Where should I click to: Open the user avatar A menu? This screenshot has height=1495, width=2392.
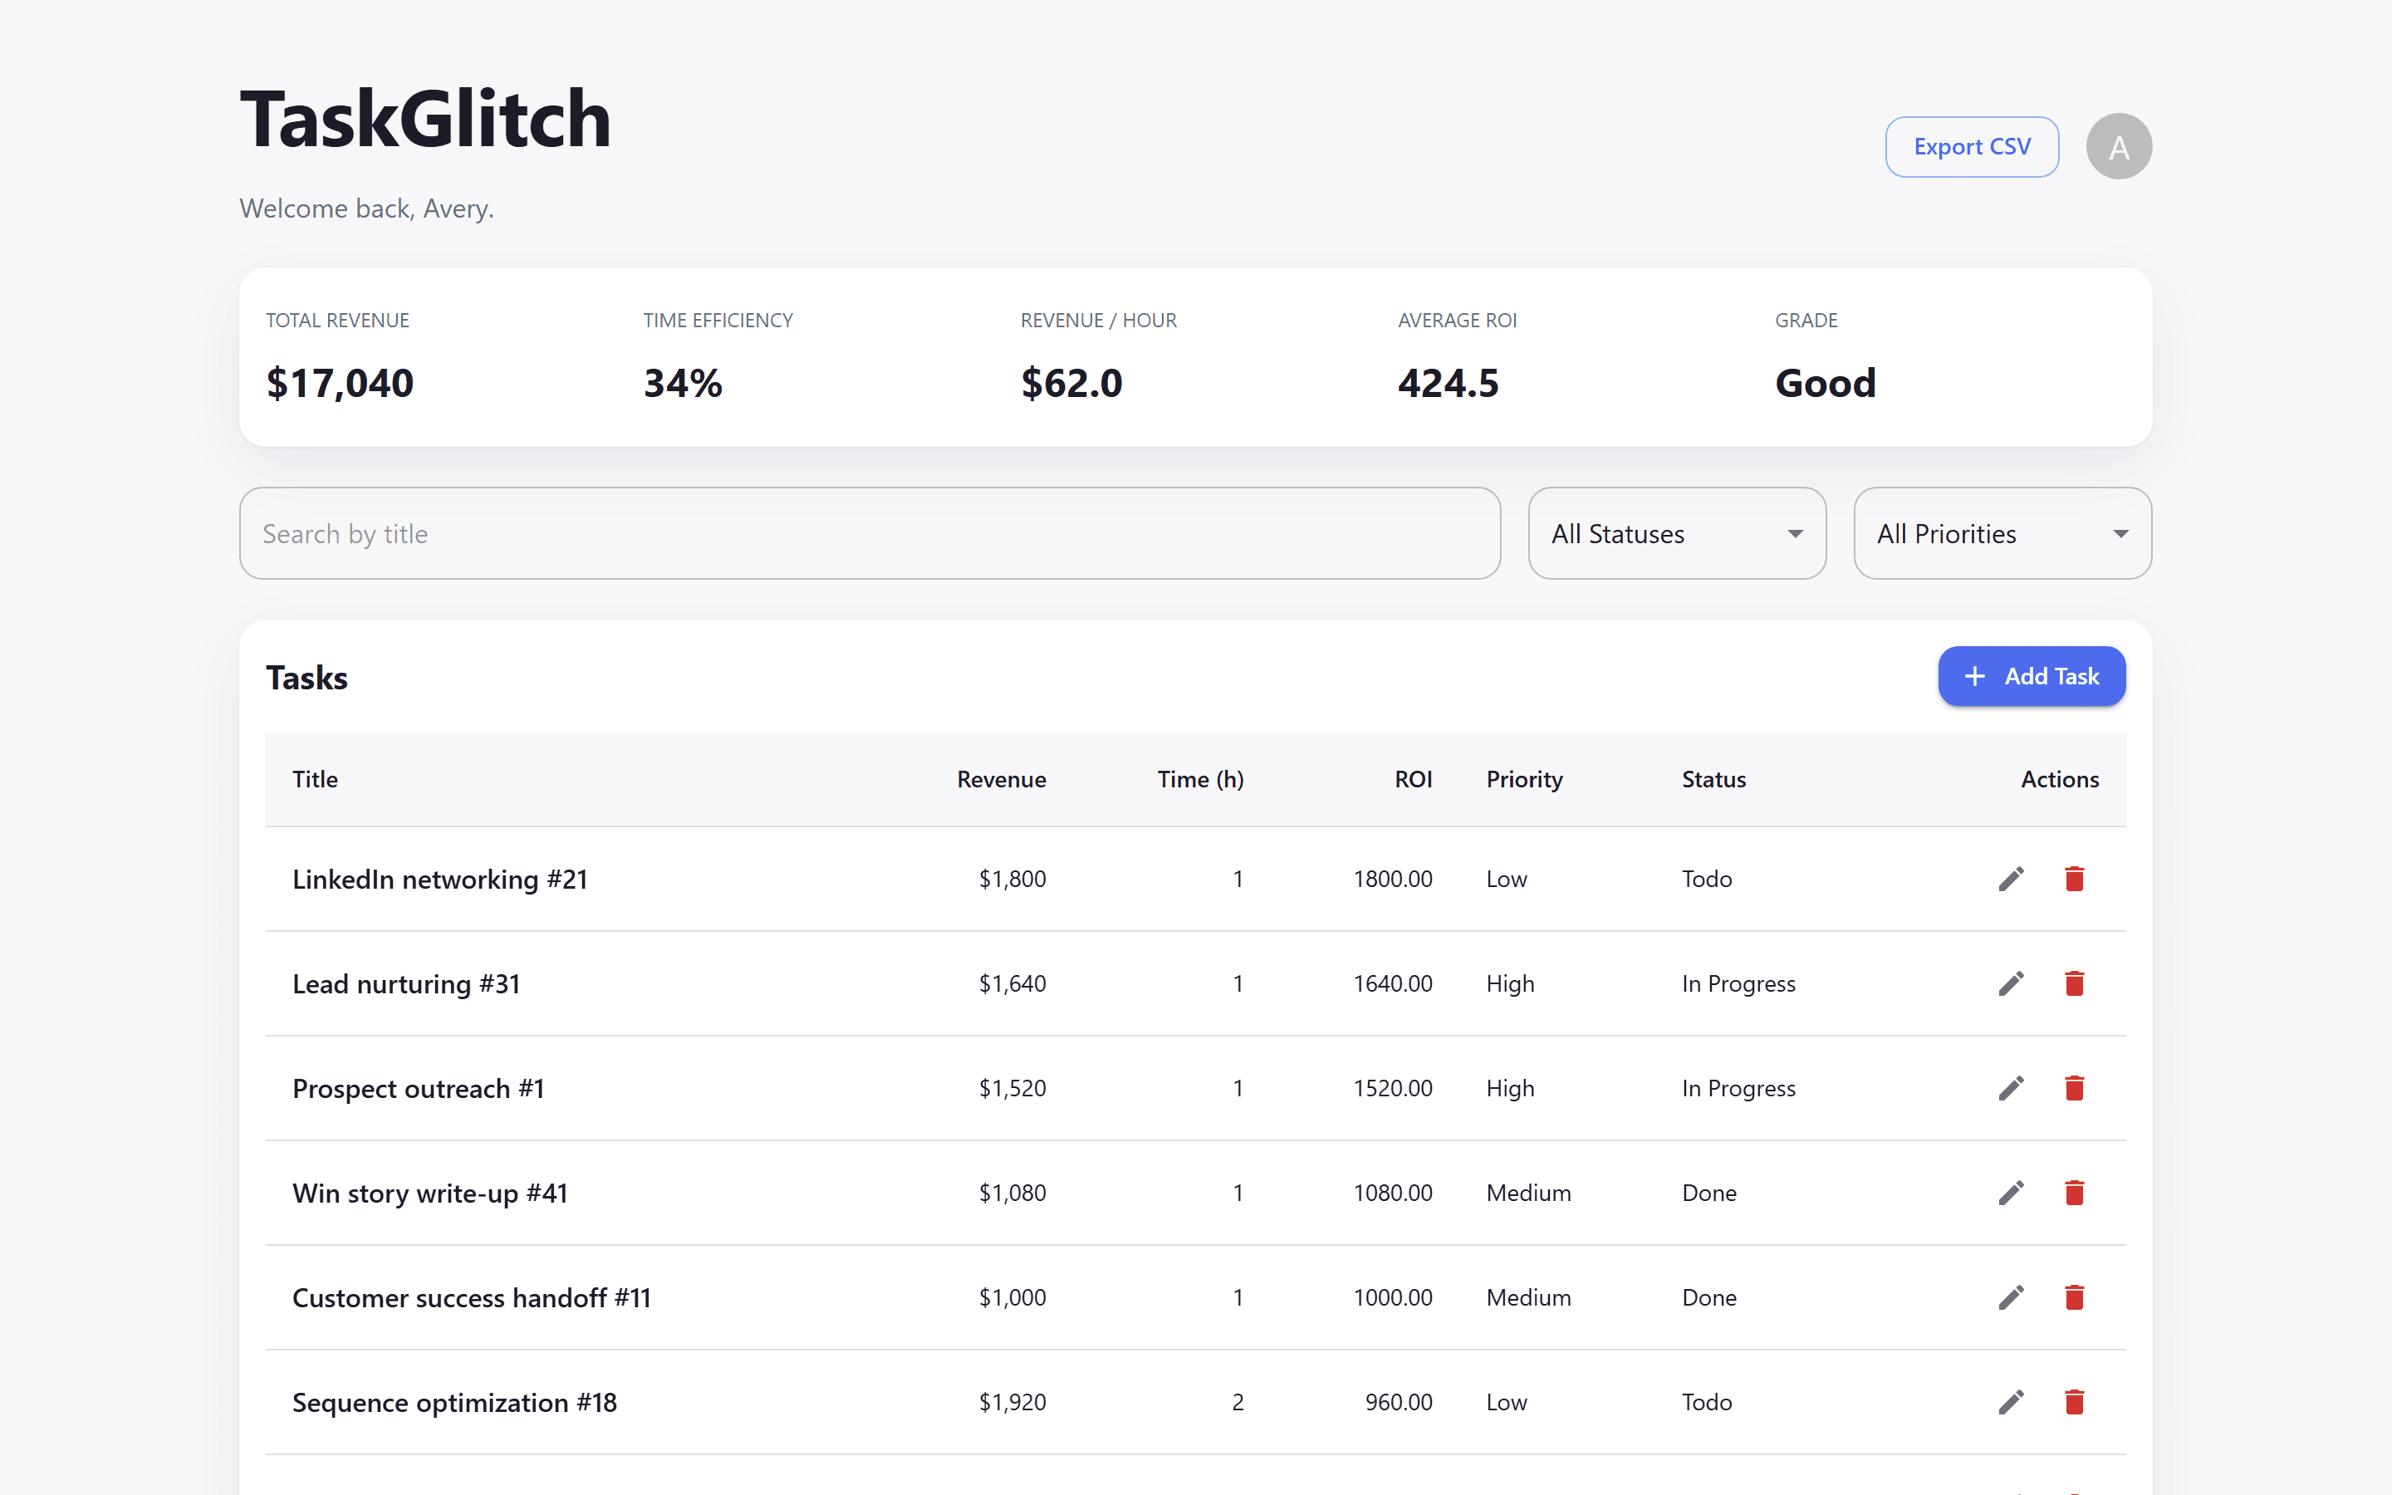[2118, 146]
